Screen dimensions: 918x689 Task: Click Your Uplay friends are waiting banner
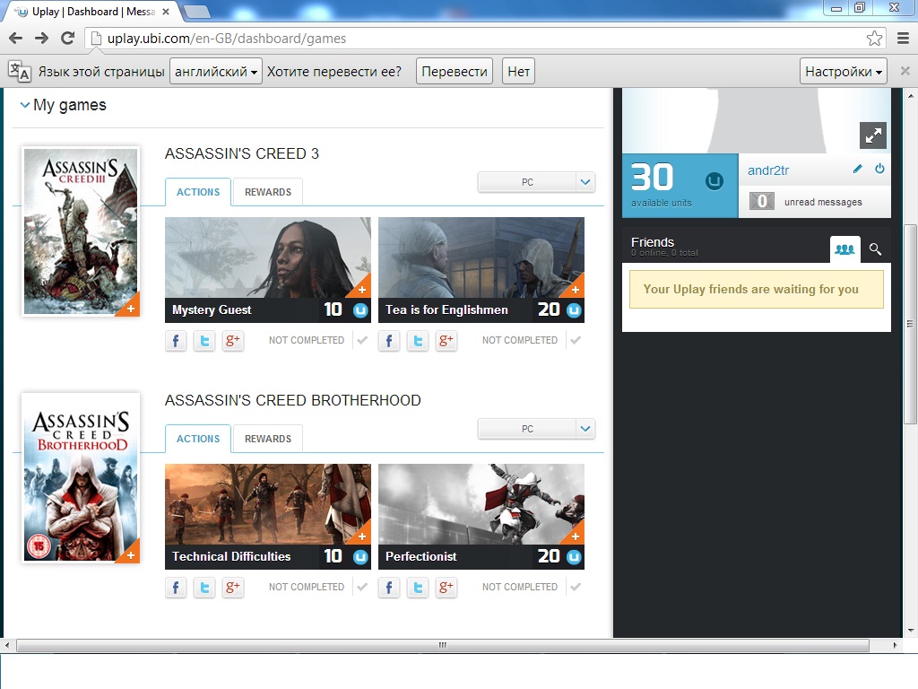click(x=756, y=290)
